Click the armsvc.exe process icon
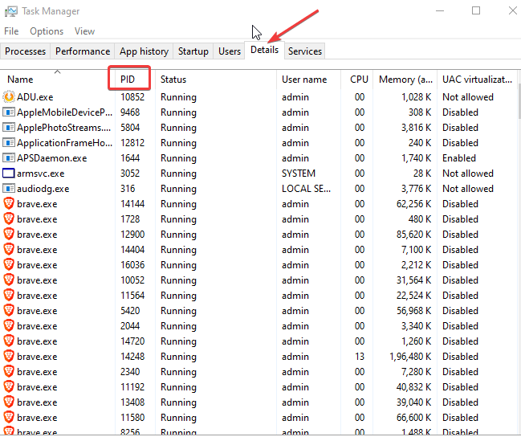521x437 pixels. [10, 174]
